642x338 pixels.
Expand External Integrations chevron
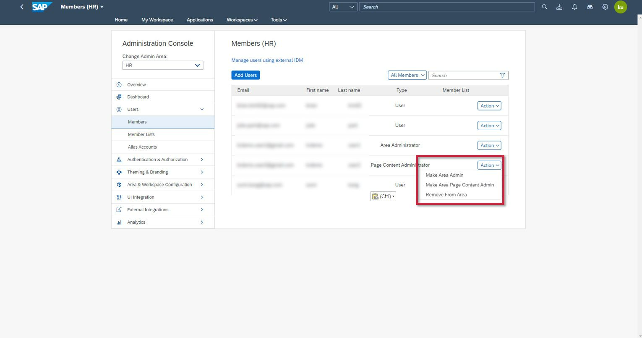[x=202, y=210]
